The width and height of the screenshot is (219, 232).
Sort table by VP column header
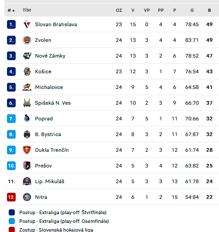pos(147,10)
